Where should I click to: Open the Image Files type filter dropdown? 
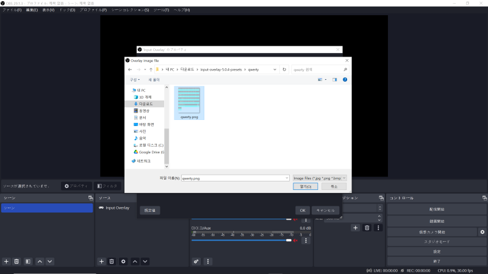tap(320, 178)
